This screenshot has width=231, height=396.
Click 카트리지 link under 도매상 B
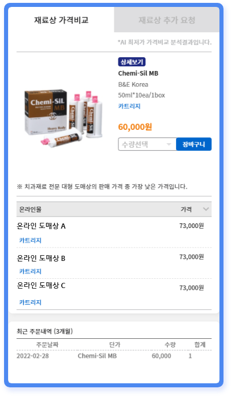coord(31,271)
